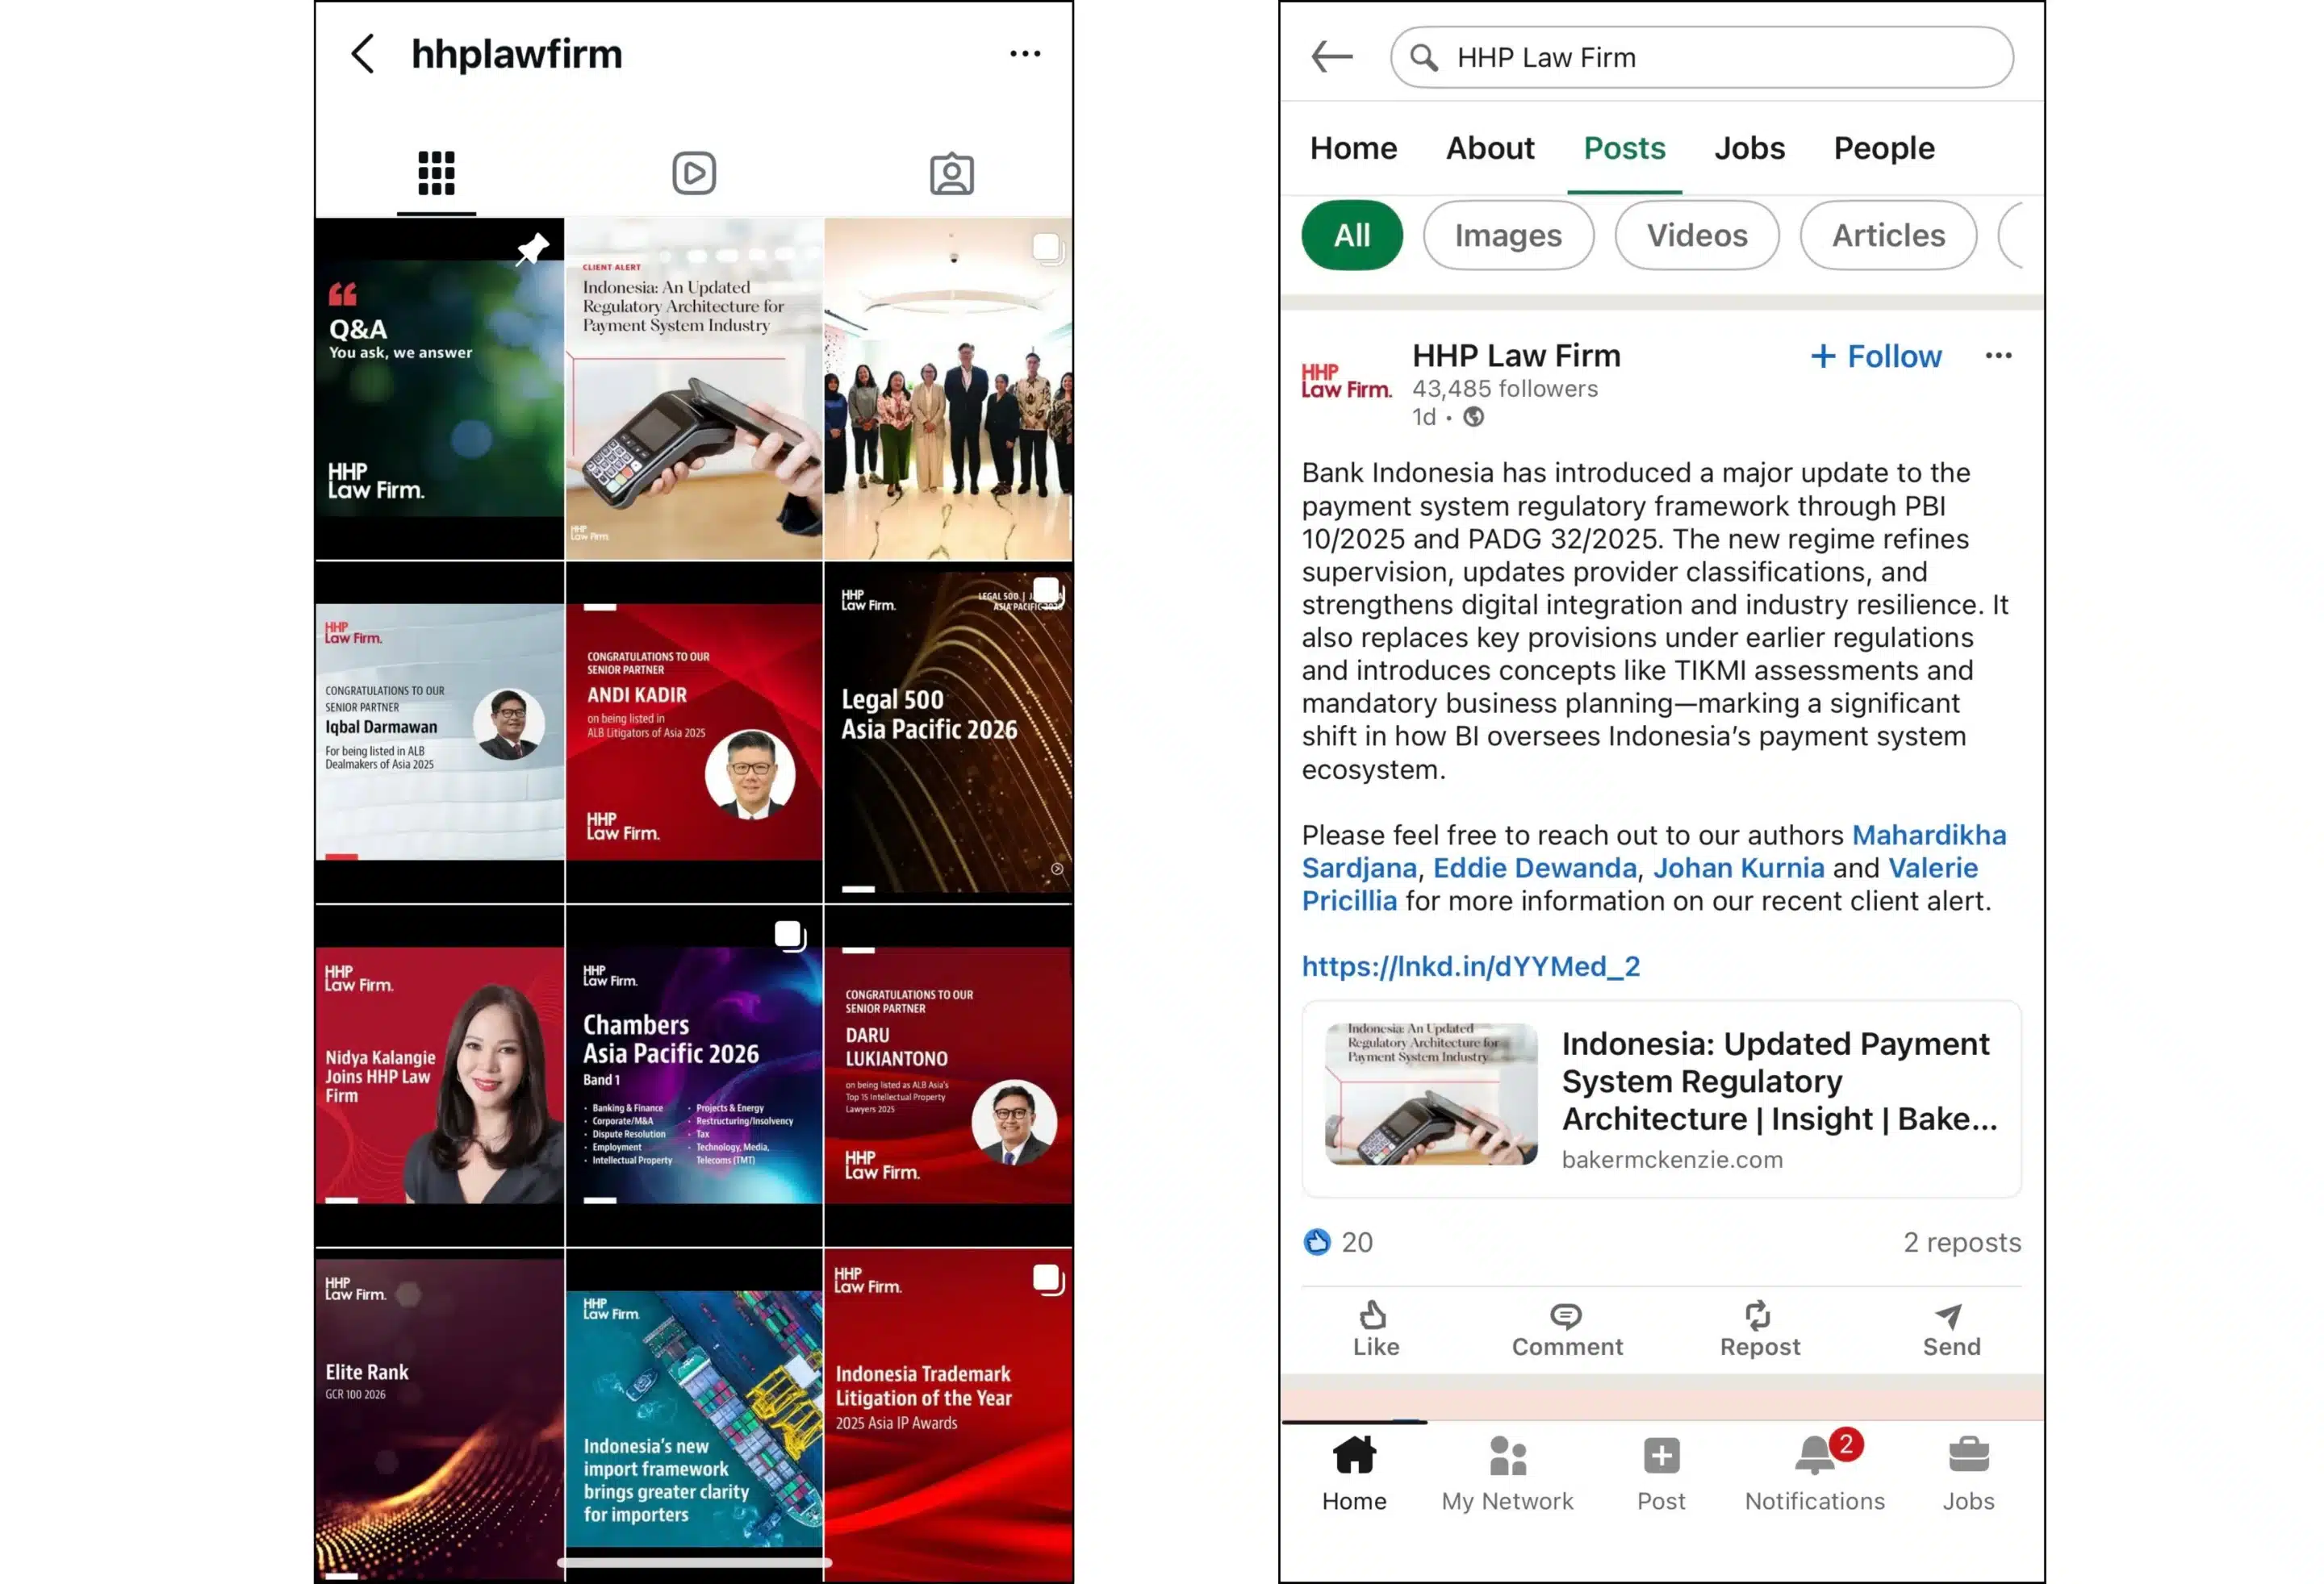The height and width of the screenshot is (1584, 2324).
Task: Open comments on the Bank Indonesia post
Action: [1566, 1329]
